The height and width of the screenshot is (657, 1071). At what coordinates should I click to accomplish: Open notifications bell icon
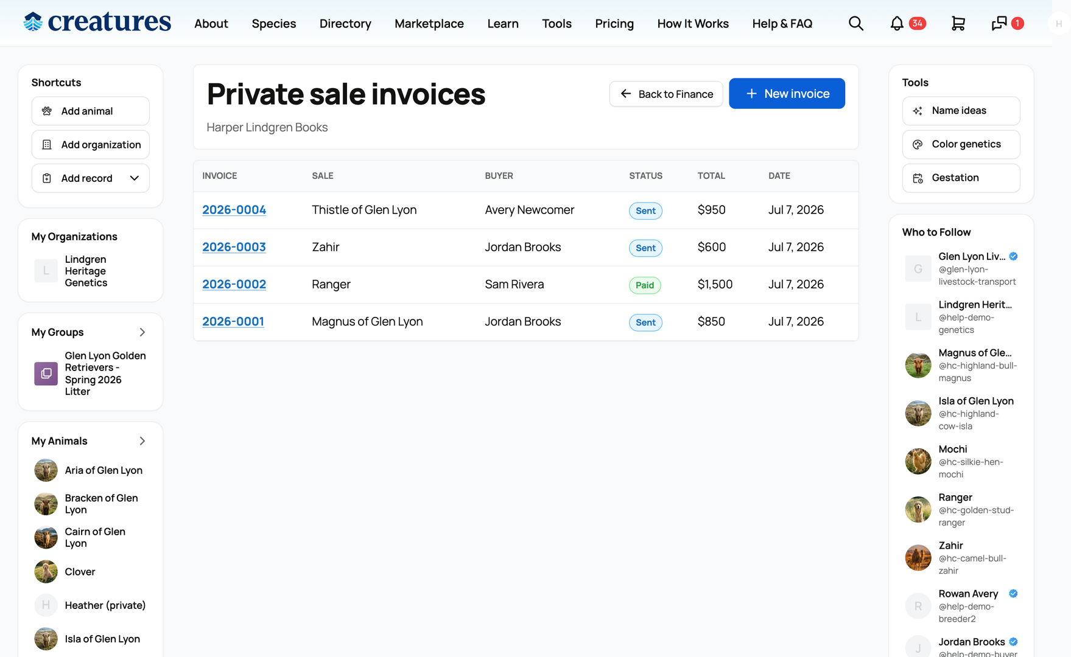(x=897, y=24)
